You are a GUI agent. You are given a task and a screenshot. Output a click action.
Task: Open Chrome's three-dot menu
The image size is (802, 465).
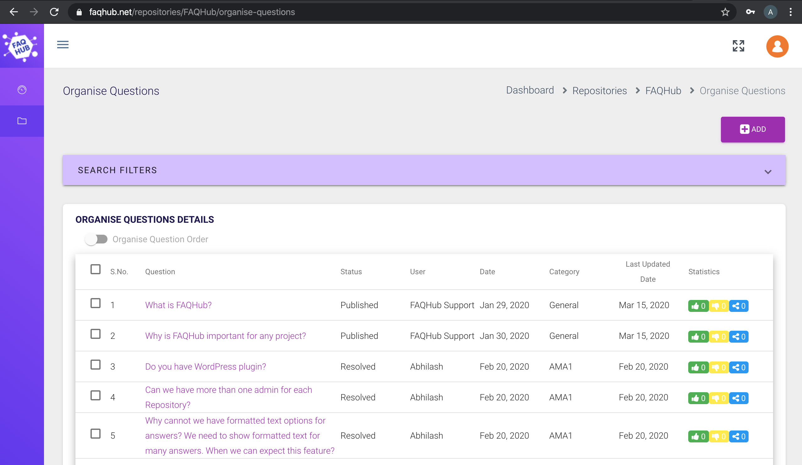coord(790,12)
